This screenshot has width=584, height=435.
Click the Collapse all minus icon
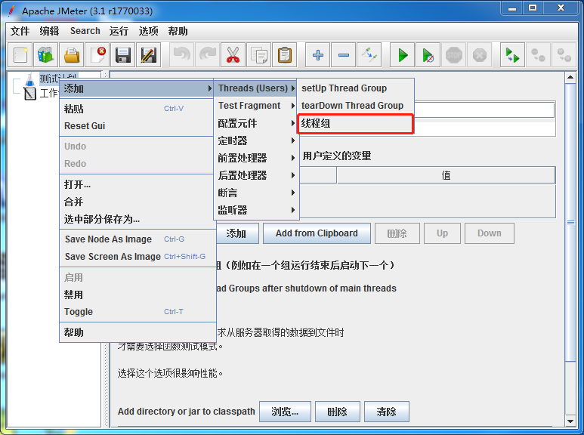(344, 55)
